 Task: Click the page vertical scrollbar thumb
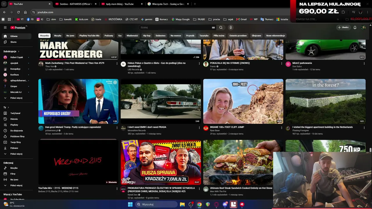click(x=370, y=150)
